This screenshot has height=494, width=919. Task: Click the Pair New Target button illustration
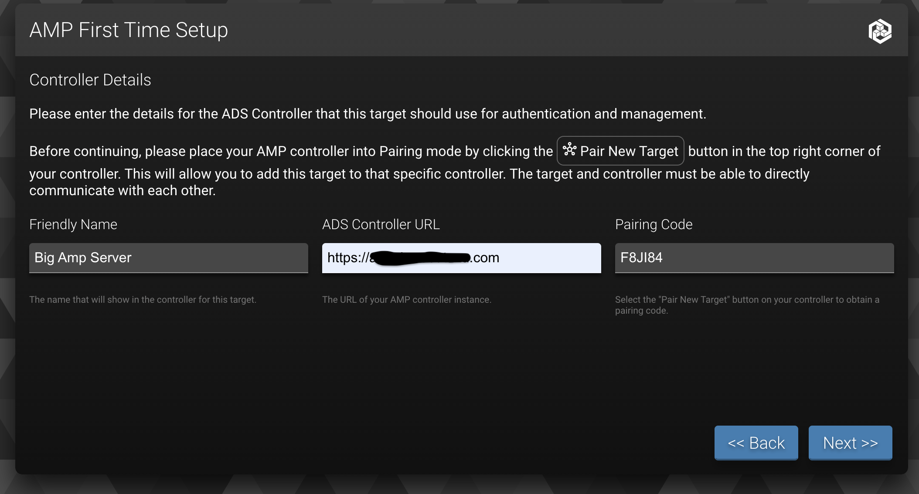tap(620, 151)
